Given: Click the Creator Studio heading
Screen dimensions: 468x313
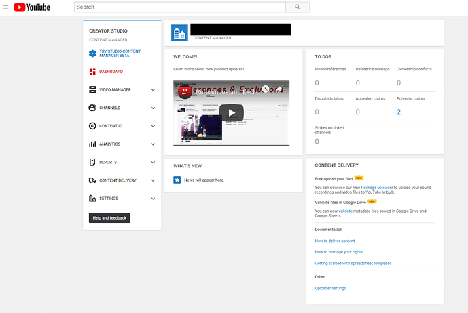Looking at the screenshot, I should [x=108, y=31].
